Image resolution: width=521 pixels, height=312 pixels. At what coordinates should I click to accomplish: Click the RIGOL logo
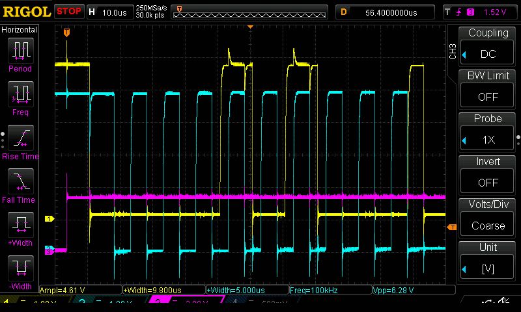pos(26,12)
